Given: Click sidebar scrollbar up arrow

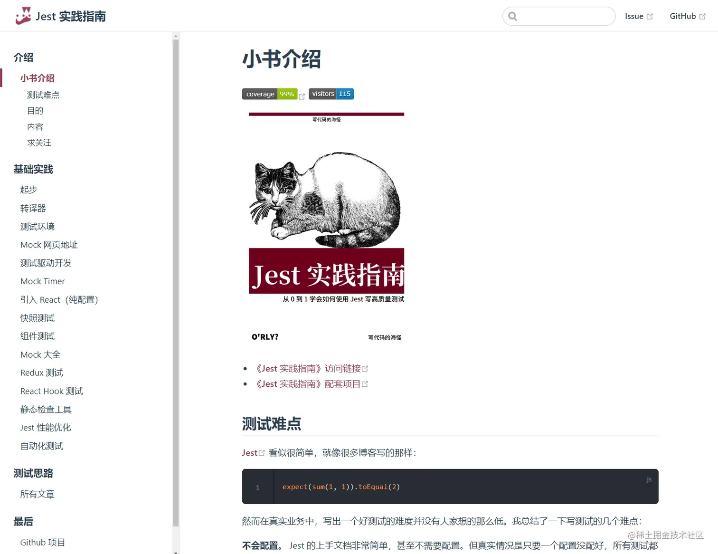Looking at the screenshot, I should (x=176, y=36).
